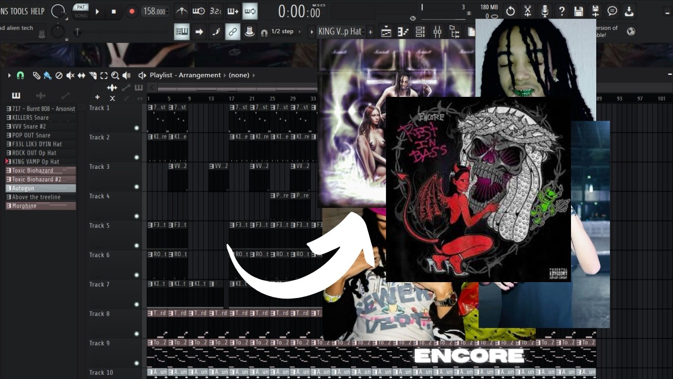Viewport: 673px width, 379px height.
Task: Show pattern clips tab in picker
Action: (16, 95)
